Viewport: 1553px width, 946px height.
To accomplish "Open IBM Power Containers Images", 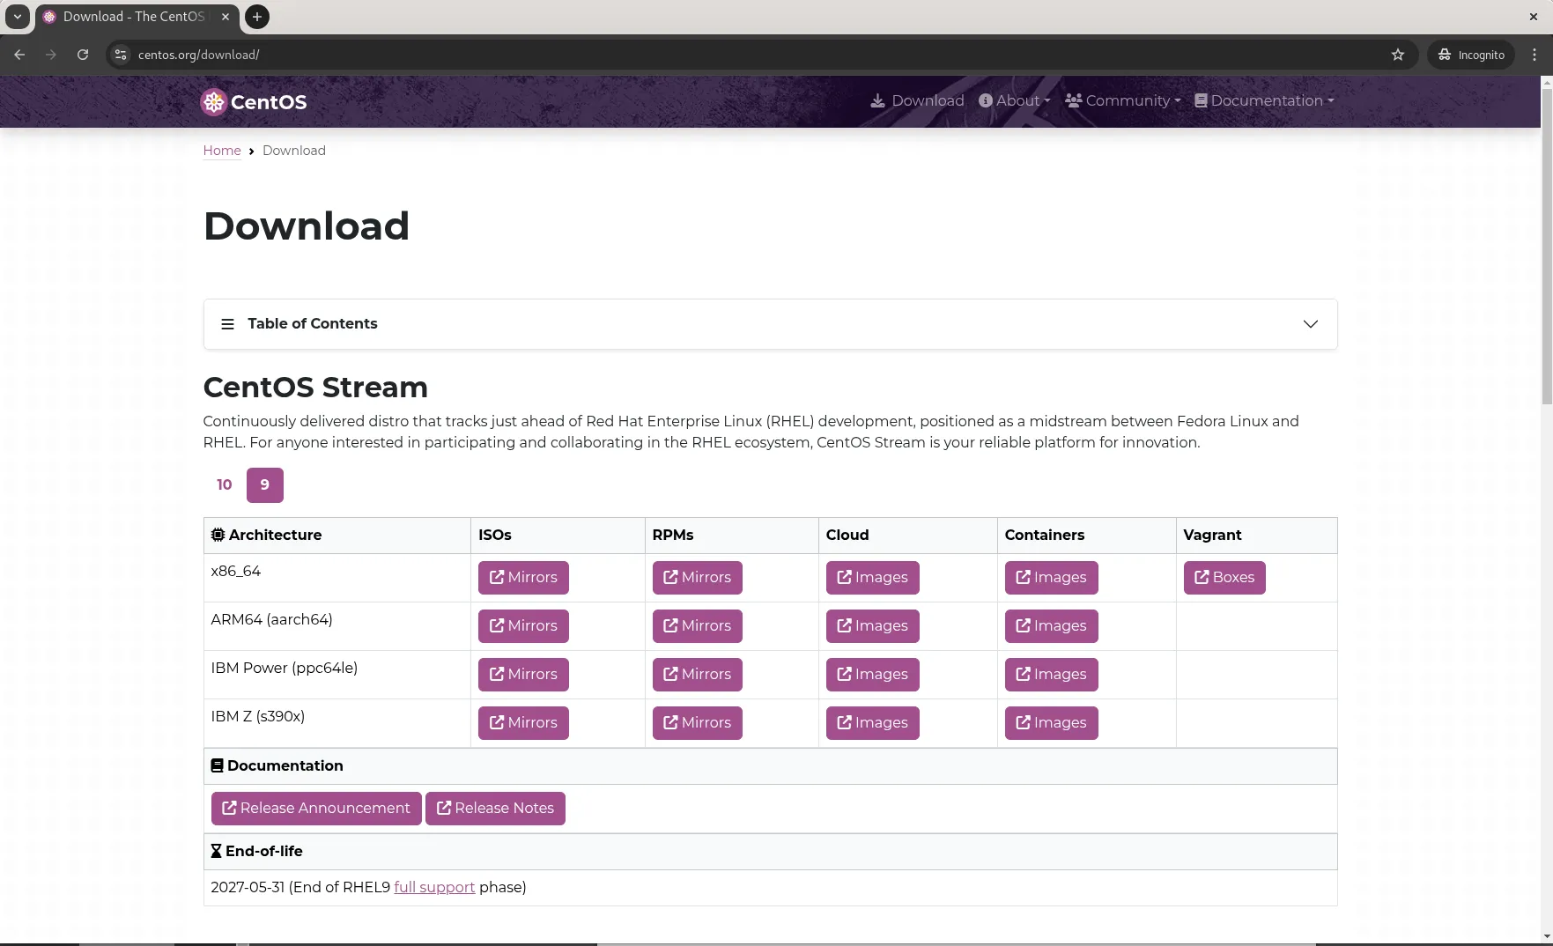I will coord(1052,675).
